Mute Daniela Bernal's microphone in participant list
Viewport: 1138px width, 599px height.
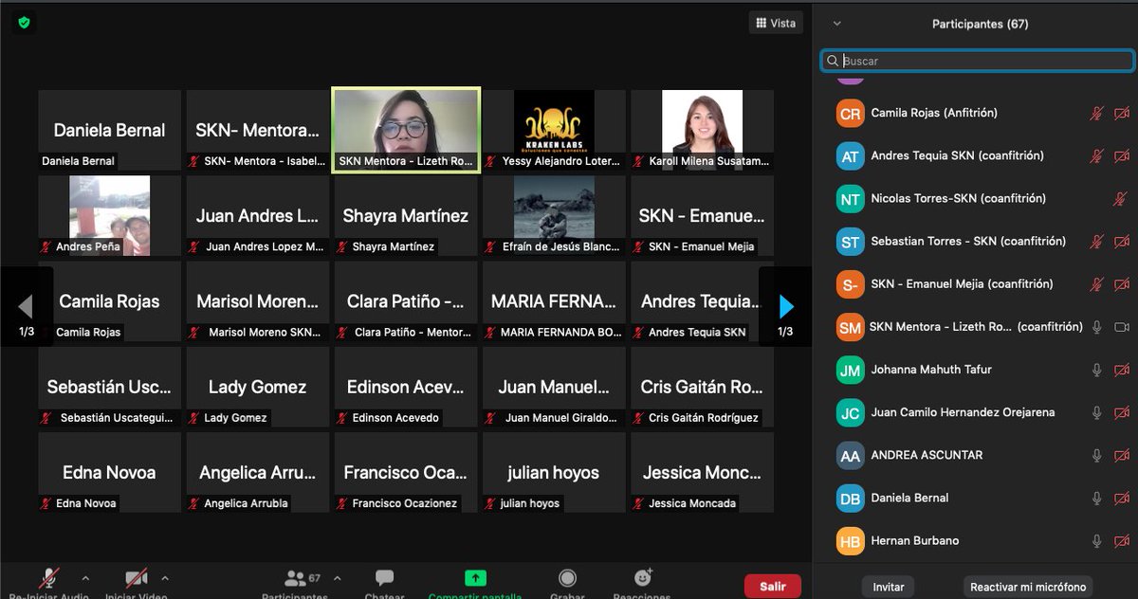pyautogui.click(x=1097, y=498)
